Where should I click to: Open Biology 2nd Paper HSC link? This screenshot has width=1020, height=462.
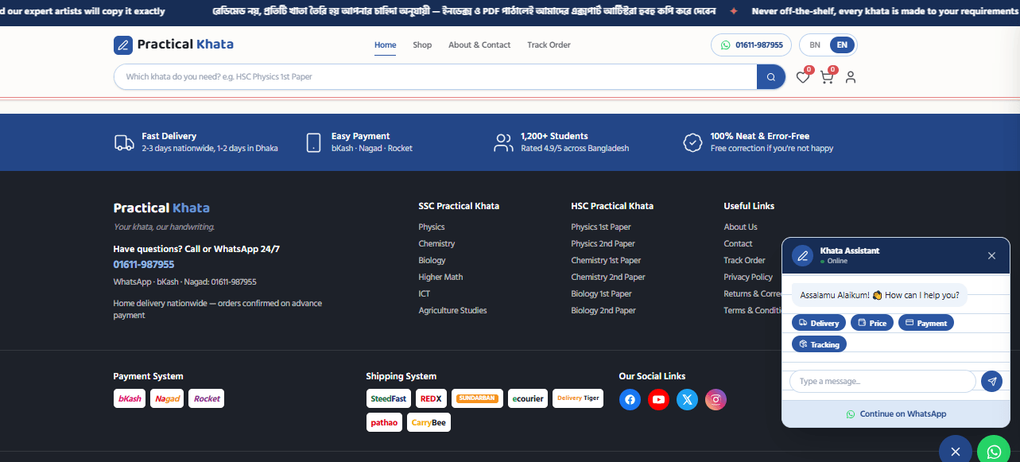coord(603,311)
